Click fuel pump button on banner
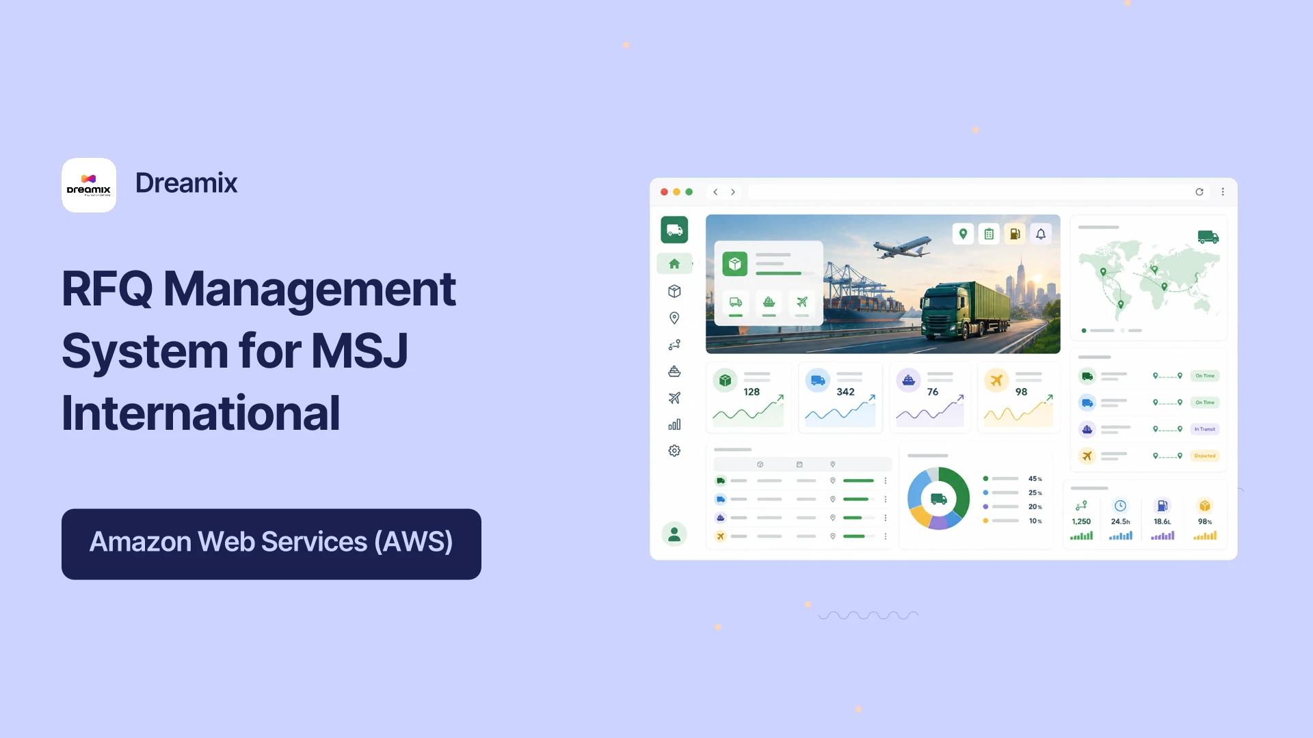The image size is (1313, 738). 1015,234
